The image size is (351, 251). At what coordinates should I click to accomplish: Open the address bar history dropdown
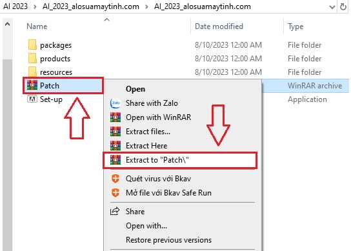(x=332, y=7)
